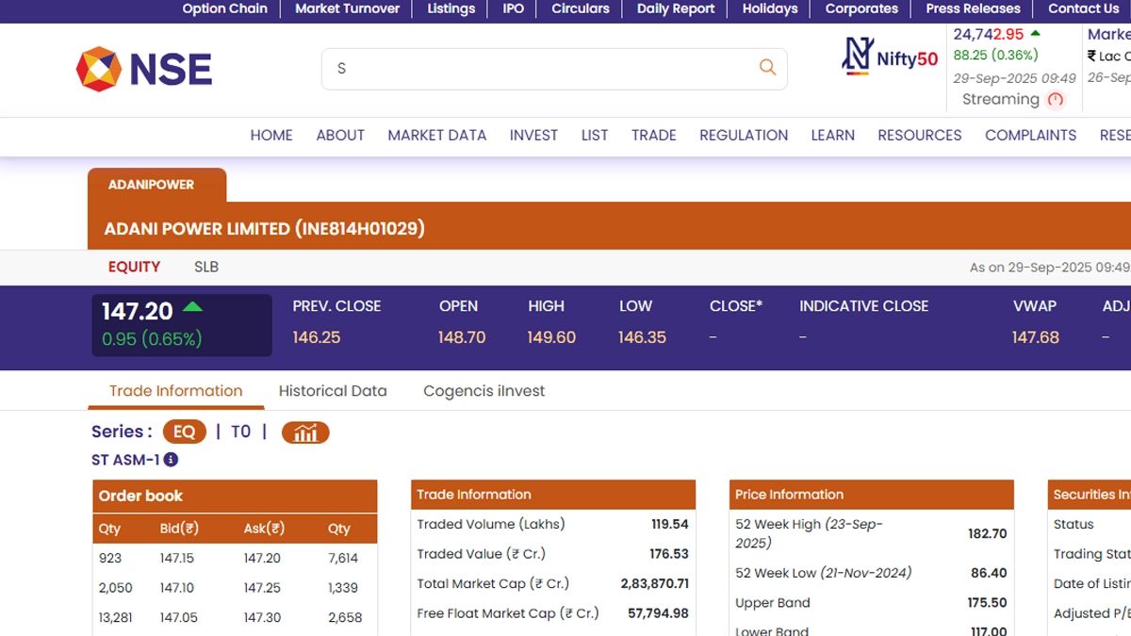Viewport: 1131px width, 636px height.
Task: Select the T0 series option
Action: (240, 432)
